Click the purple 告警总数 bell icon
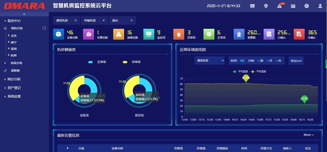Image resolution: width=327 pixels, height=152 pixels. tap(89, 34)
